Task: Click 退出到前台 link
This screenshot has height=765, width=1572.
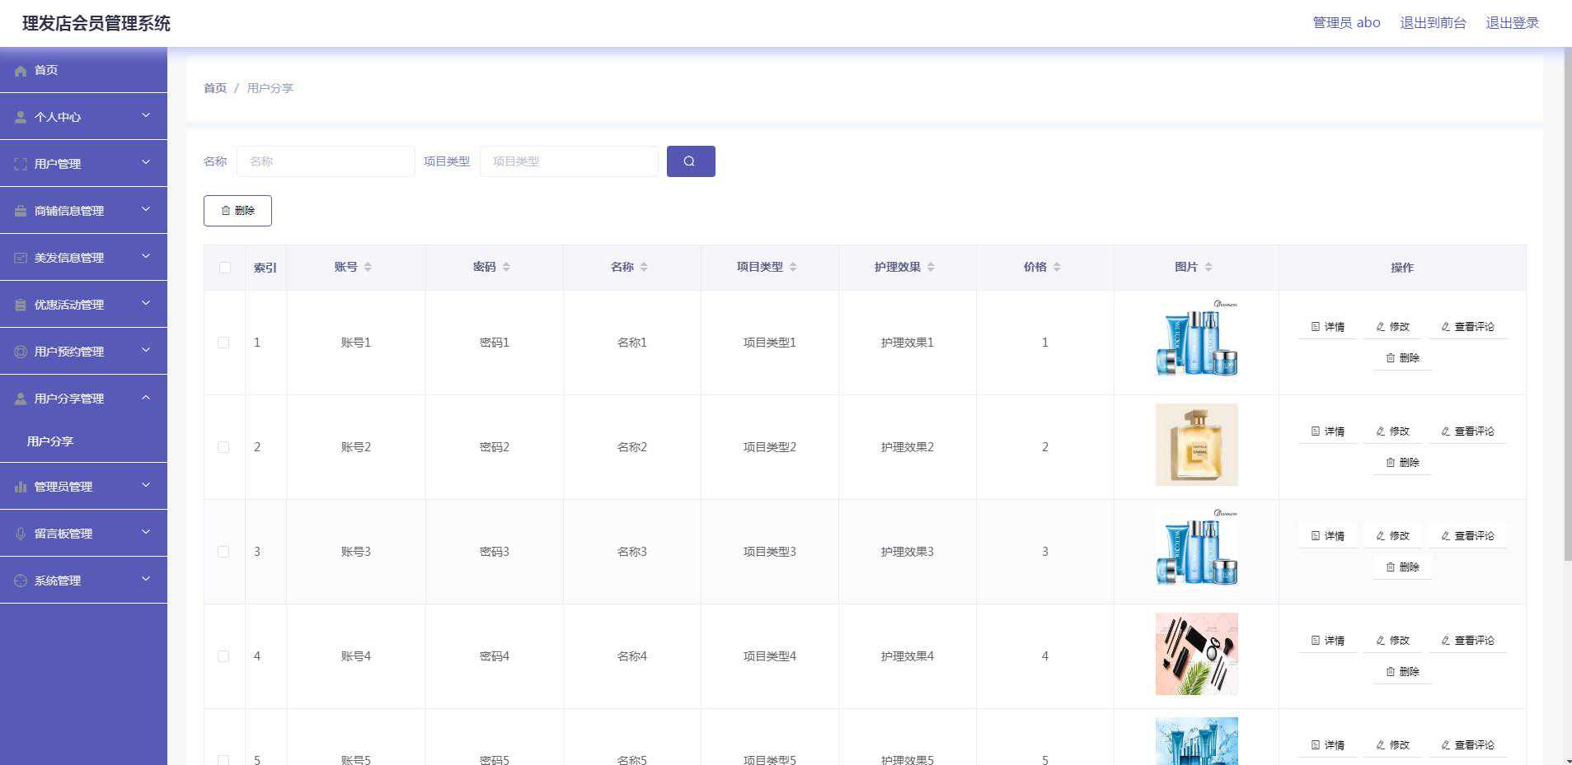Action: (1433, 23)
